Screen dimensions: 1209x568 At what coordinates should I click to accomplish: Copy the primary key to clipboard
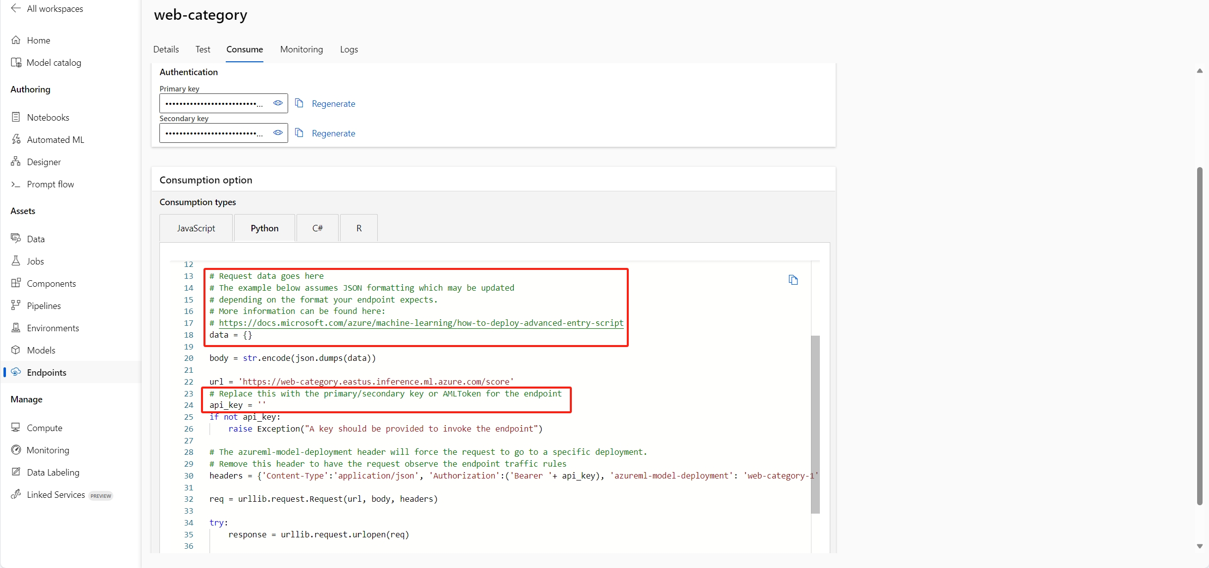(299, 103)
